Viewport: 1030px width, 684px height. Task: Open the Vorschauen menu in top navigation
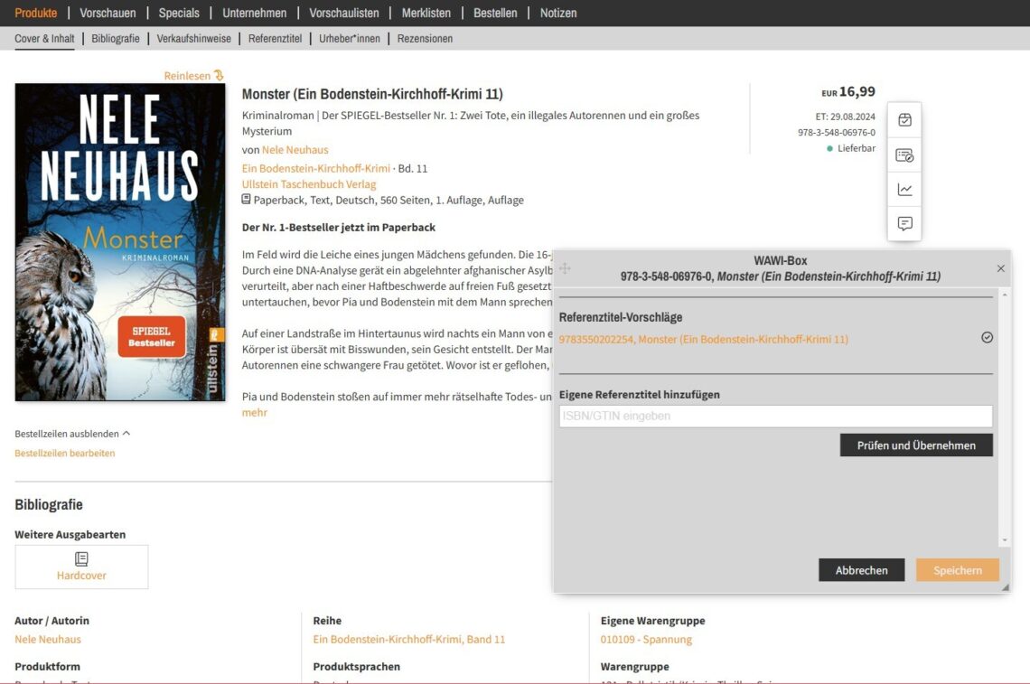pyautogui.click(x=108, y=13)
